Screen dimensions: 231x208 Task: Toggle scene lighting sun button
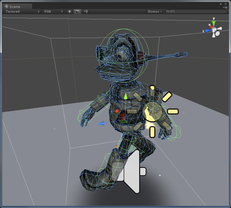point(69,11)
